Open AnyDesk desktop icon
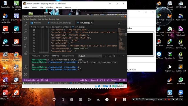Screen dimensions: 188x106 (x=5, y=30)
